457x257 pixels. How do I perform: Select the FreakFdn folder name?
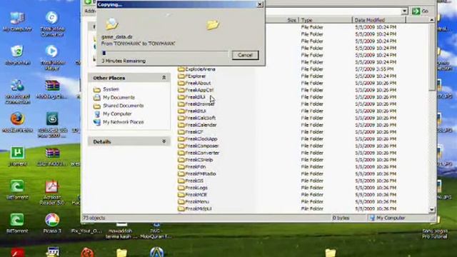pos(196,167)
